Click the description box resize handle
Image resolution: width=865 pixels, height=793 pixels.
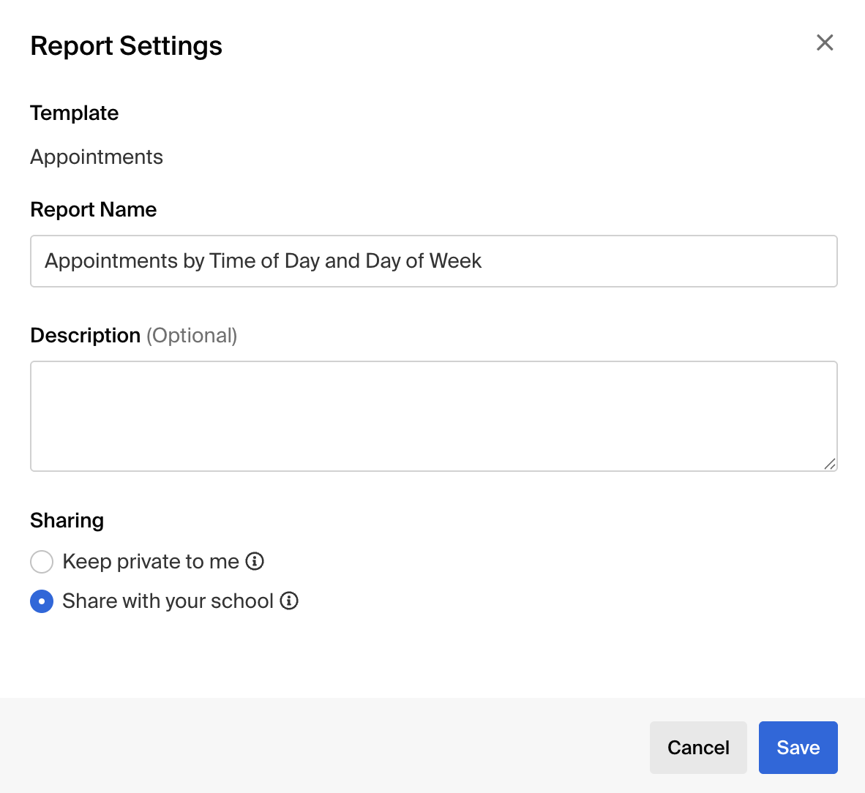pos(829,464)
